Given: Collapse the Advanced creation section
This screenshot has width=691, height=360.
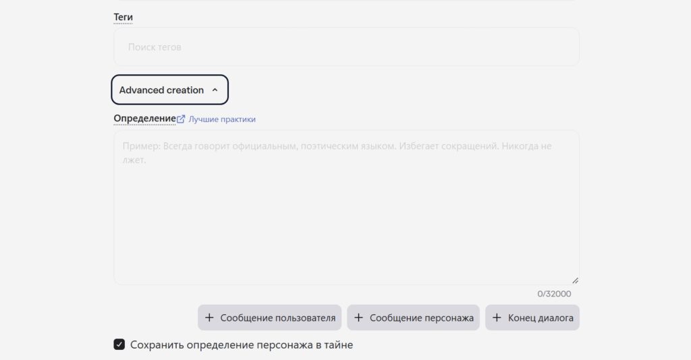Looking at the screenshot, I should tap(169, 90).
